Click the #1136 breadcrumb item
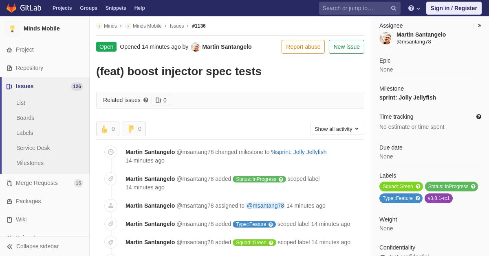This screenshot has width=489, height=256. [199, 26]
